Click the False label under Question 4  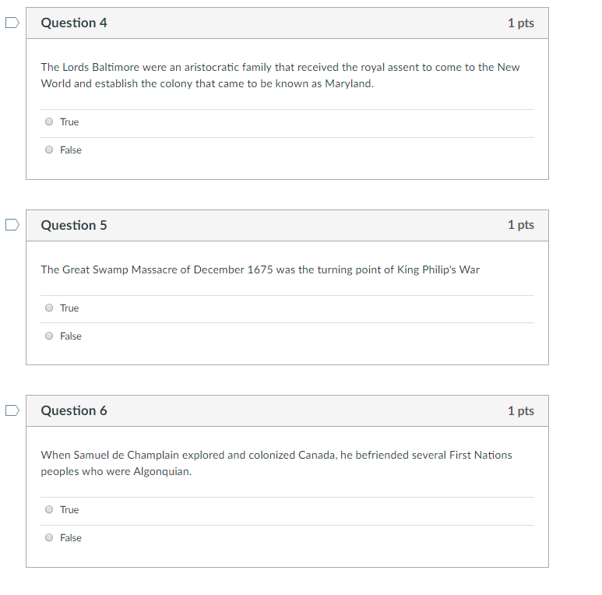tap(71, 150)
